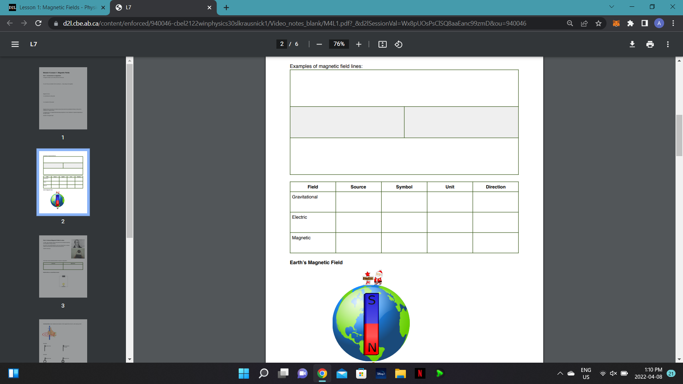Open the green arrow app in taskbar
The height and width of the screenshot is (384, 683).
(x=440, y=373)
